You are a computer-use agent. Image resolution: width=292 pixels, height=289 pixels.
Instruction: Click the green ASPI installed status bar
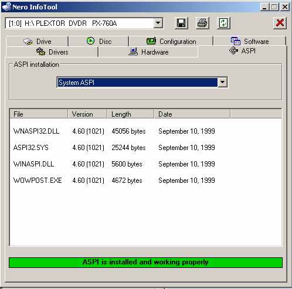145,263
